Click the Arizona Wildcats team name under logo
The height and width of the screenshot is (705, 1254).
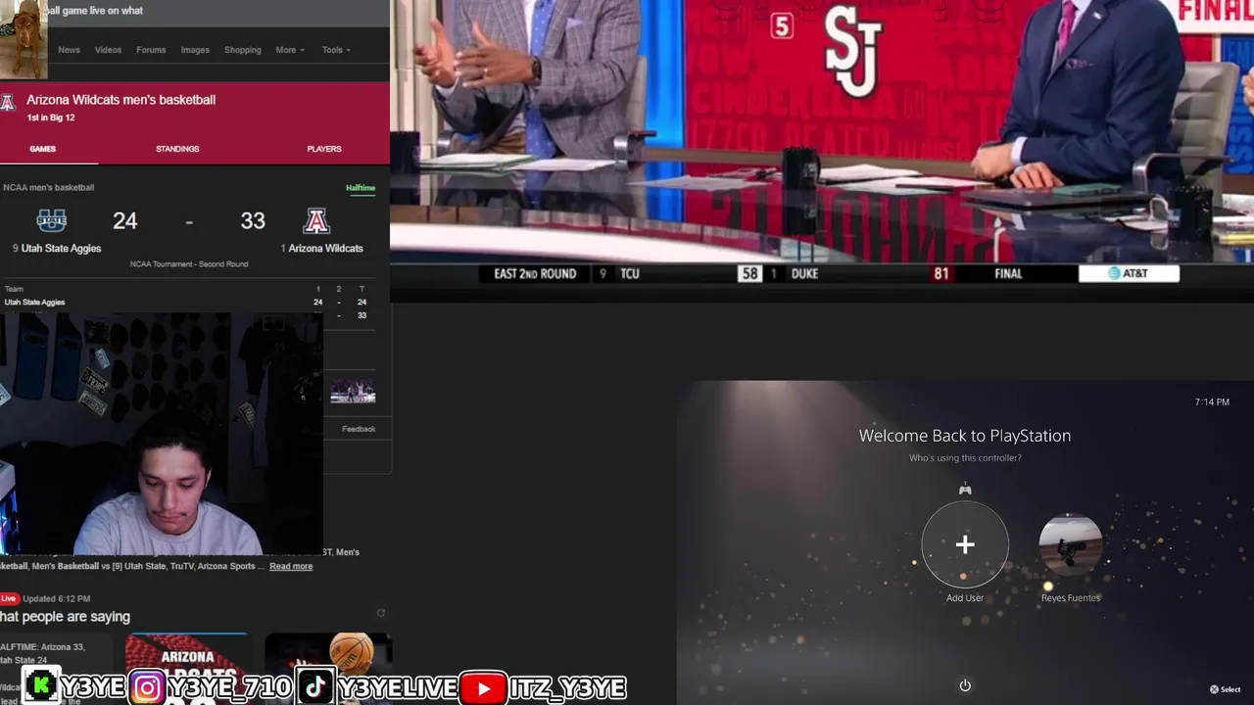[325, 249]
